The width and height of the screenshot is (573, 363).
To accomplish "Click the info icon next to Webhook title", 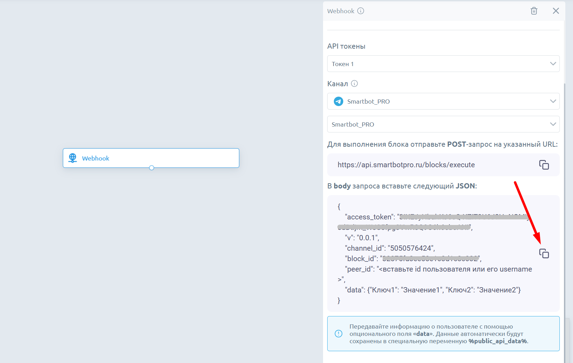I will click(x=361, y=11).
